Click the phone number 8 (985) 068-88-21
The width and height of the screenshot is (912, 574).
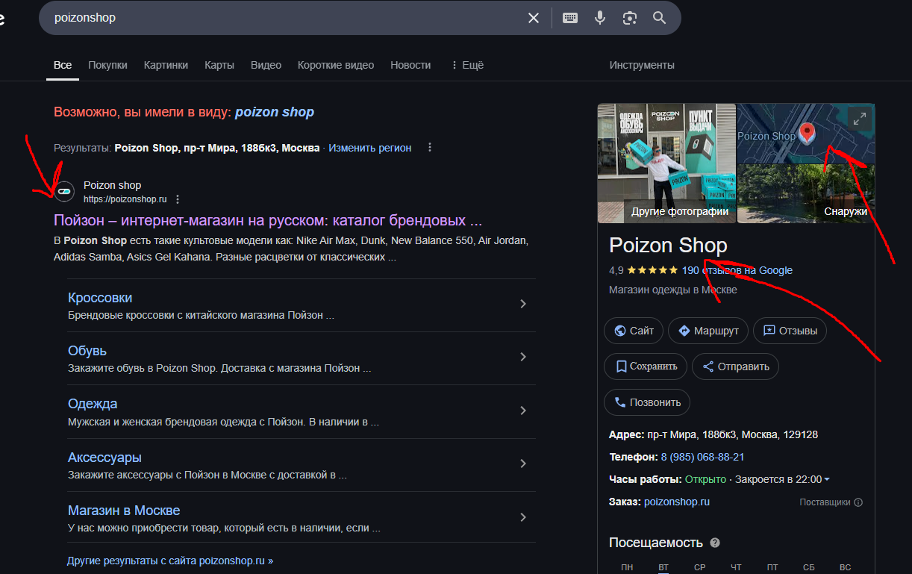tap(702, 457)
